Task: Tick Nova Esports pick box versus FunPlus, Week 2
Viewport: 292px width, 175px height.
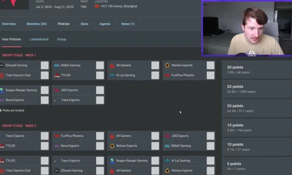Action: (x=100, y=146)
